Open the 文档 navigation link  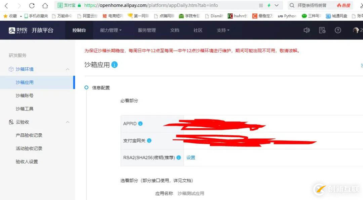click(x=174, y=30)
